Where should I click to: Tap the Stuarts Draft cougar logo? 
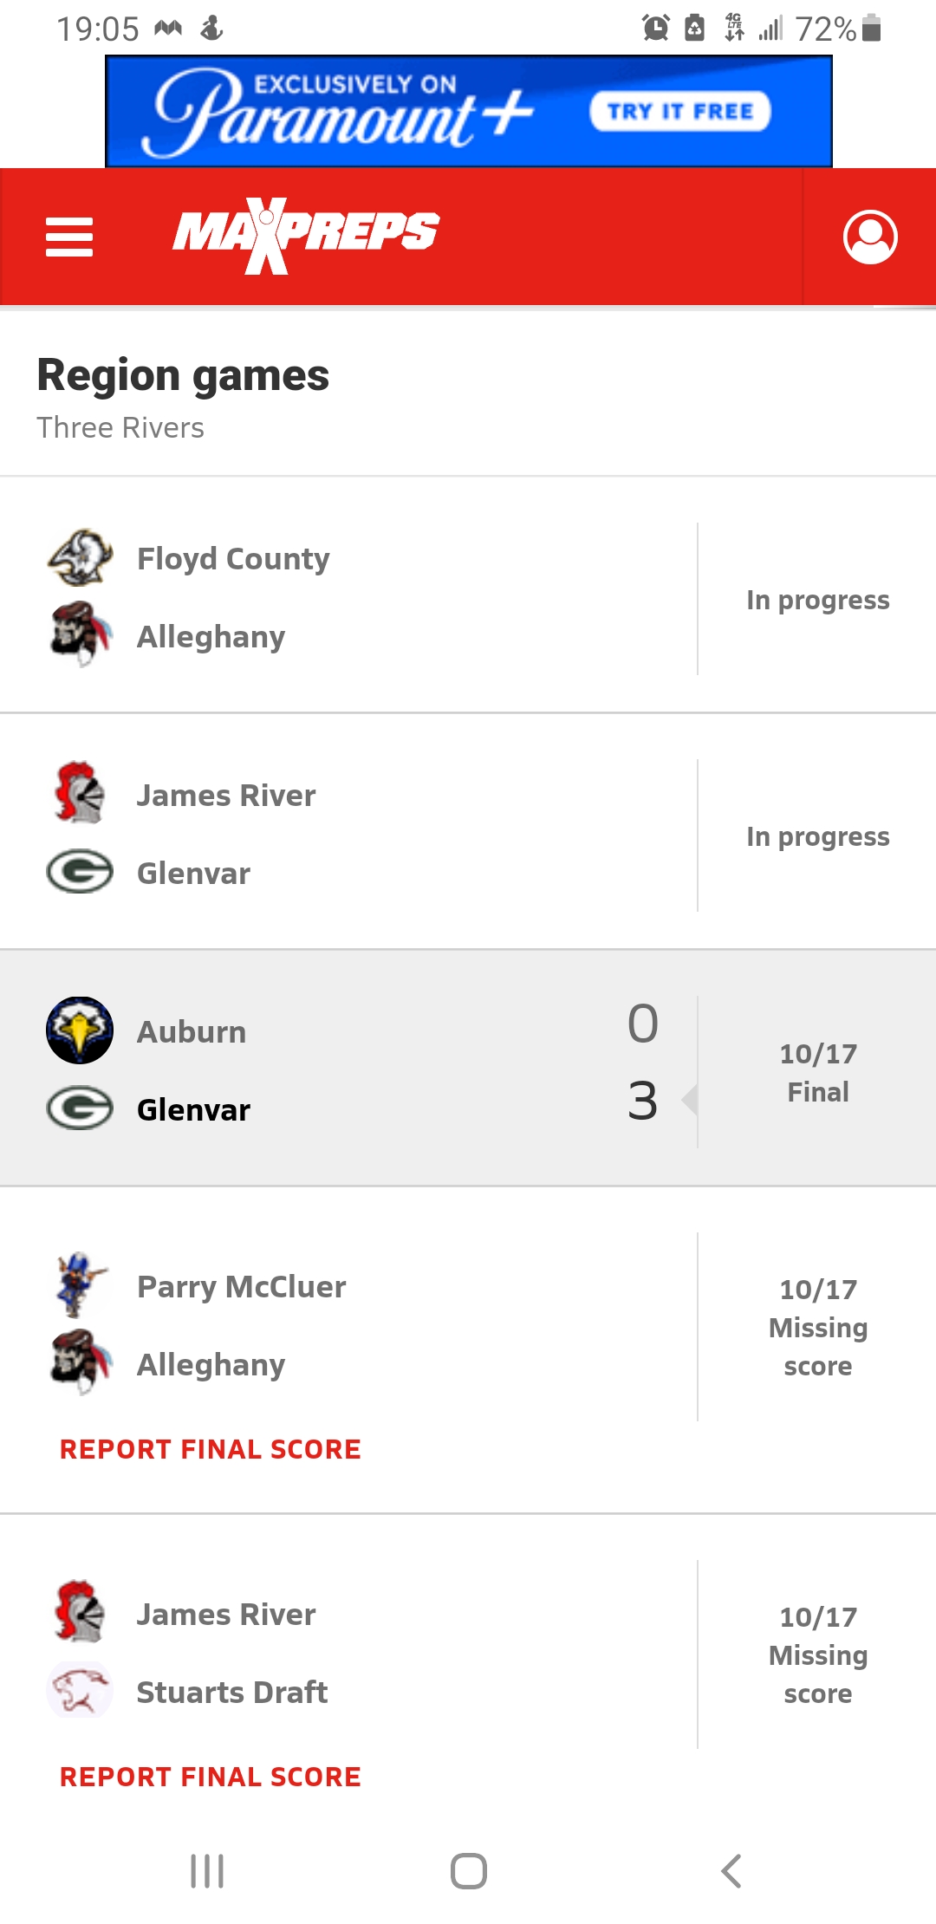coord(80,1691)
